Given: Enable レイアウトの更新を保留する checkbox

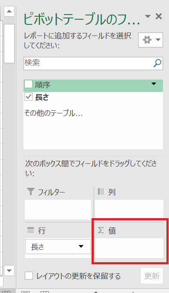Looking at the screenshot, I should click(x=29, y=276).
